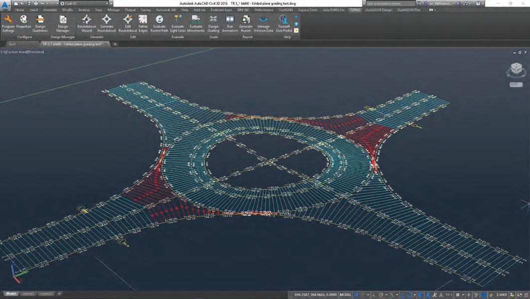Screen dimensions: 530x299
Task: Start the Roundabout Wizard
Action: pyautogui.click(x=87, y=23)
